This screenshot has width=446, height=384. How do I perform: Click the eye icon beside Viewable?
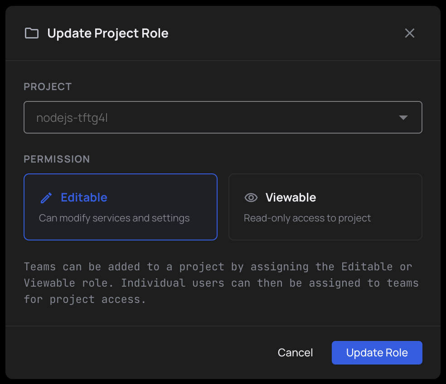pos(251,197)
